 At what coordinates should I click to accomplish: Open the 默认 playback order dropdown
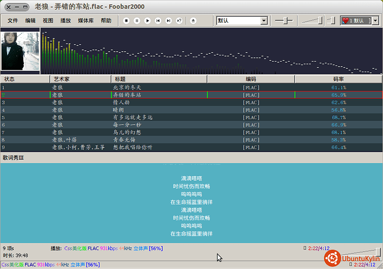[264, 21]
